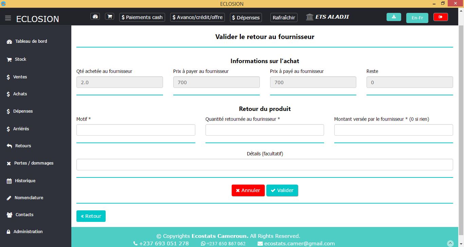Toggle language with En-Fr button
464x247 pixels.
point(417,18)
